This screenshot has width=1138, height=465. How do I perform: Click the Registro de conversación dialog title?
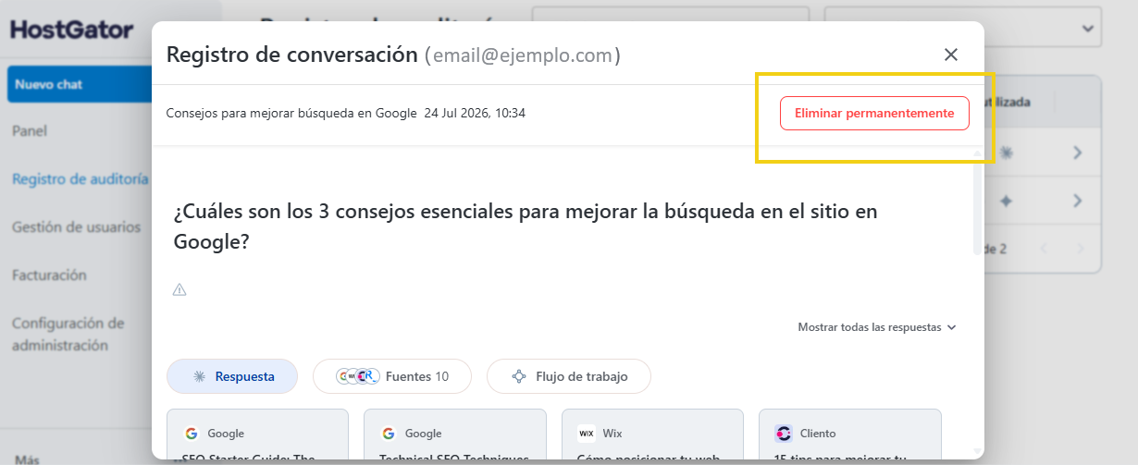[x=292, y=55]
